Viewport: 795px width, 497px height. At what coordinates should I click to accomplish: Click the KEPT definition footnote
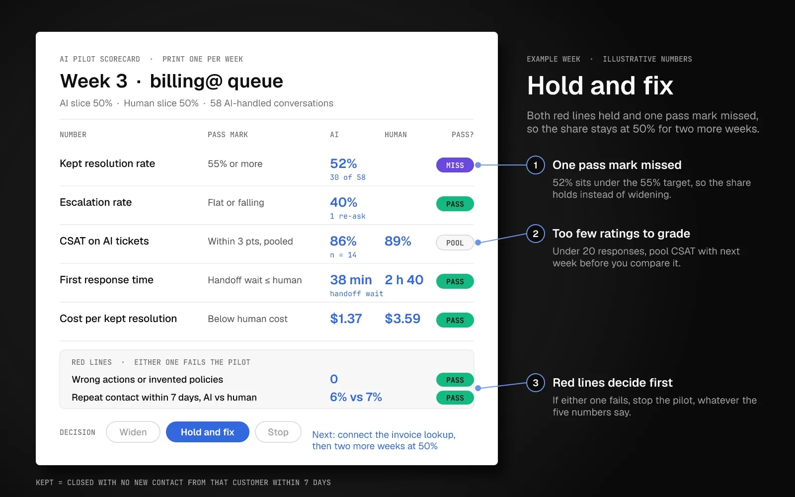click(x=183, y=483)
